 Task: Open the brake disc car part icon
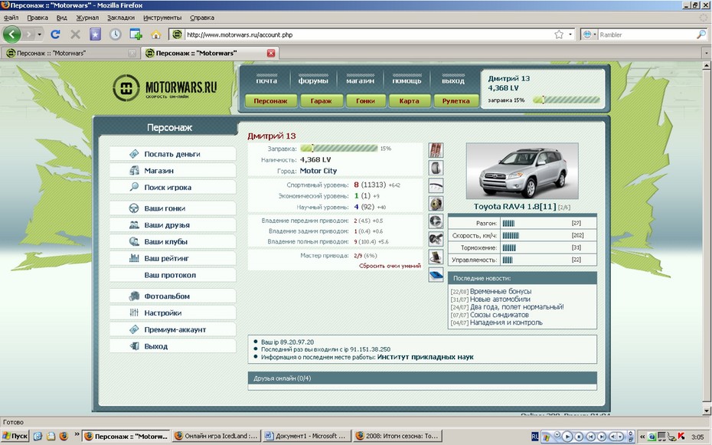[436, 204]
